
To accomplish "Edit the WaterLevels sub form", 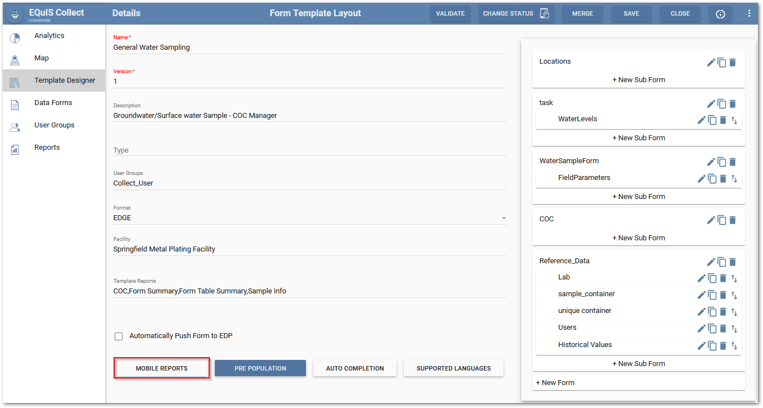I will click(701, 120).
